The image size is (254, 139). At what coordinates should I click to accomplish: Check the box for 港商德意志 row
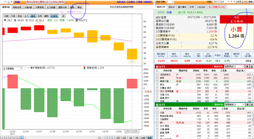click(x=157, y=75)
